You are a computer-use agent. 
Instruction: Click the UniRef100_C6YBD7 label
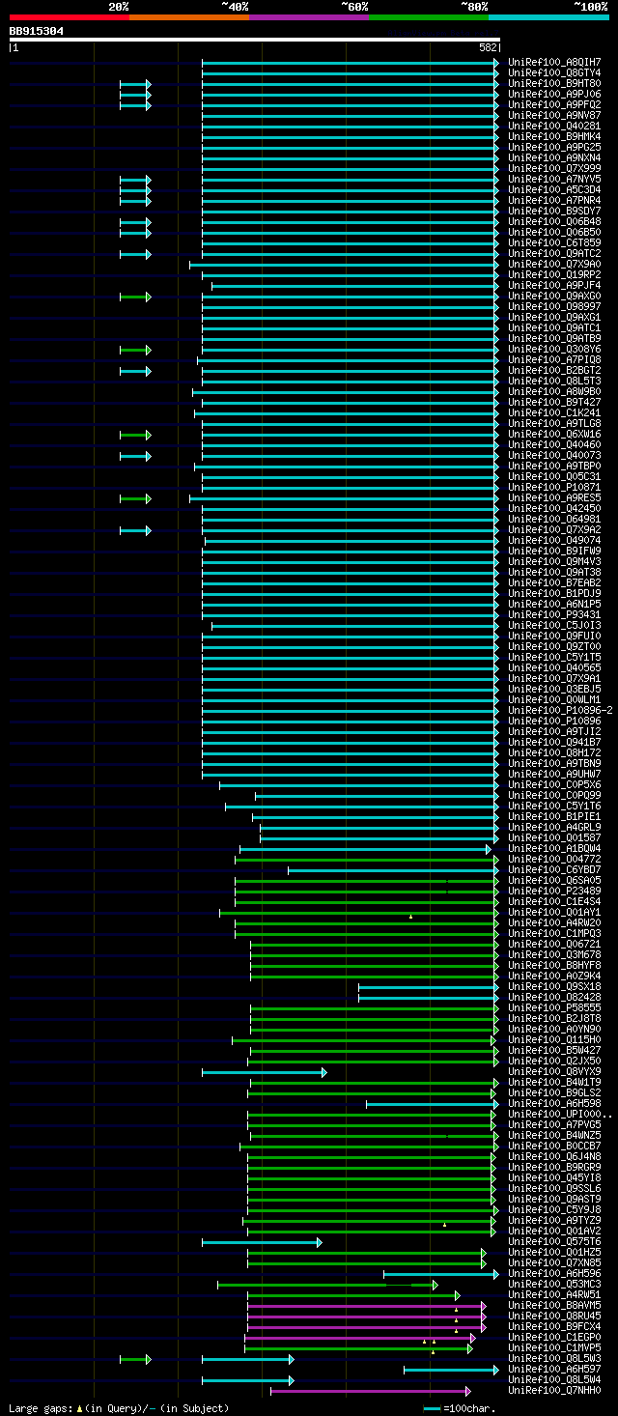[x=554, y=869]
